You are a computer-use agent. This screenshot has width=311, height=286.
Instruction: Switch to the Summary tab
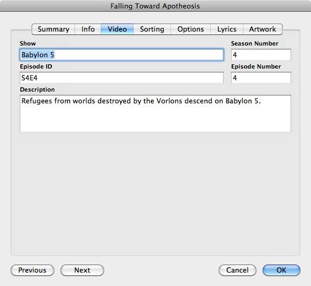(54, 29)
